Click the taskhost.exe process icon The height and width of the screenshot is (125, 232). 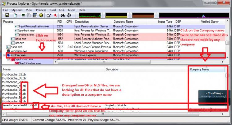(17, 31)
